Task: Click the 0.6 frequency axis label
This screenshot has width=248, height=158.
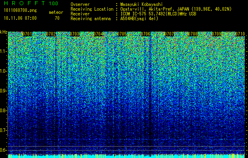Action: [x=4, y=150]
